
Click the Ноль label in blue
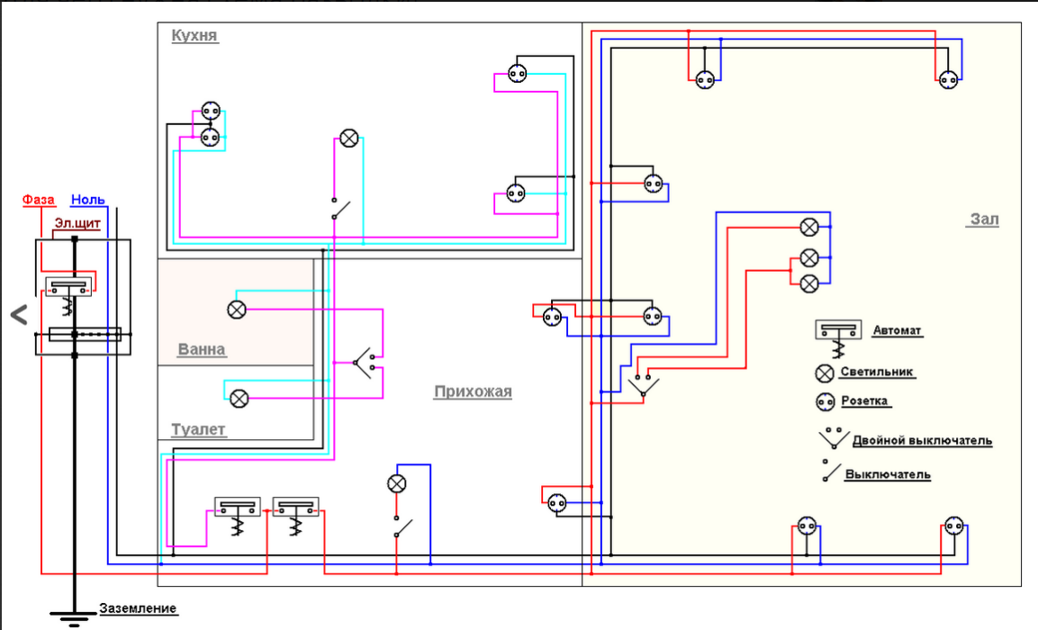click(88, 200)
